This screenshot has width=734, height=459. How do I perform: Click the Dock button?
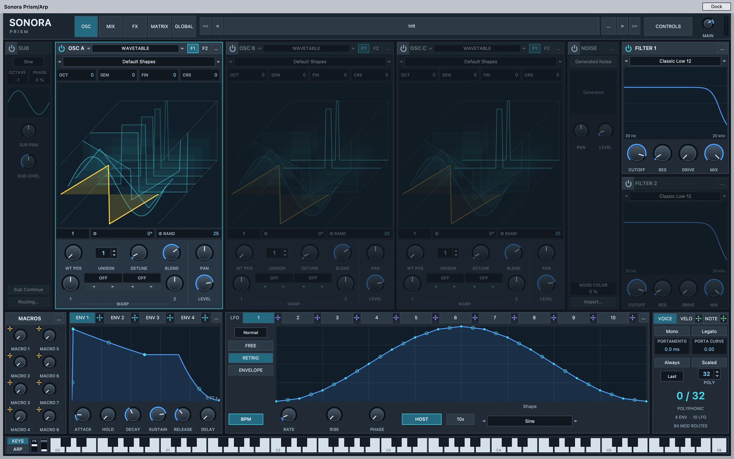tap(716, 6)
